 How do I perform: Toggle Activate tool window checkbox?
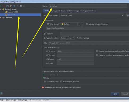click(x=61, y=81)
